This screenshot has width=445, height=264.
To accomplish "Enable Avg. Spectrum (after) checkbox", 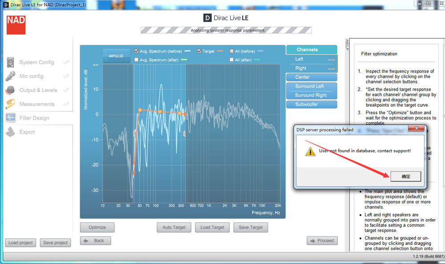I will [136, 60].
